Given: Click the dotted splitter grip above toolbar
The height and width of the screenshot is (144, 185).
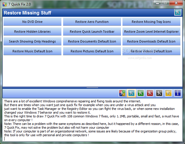Looking at the screenshot, I should click(92, 88).
